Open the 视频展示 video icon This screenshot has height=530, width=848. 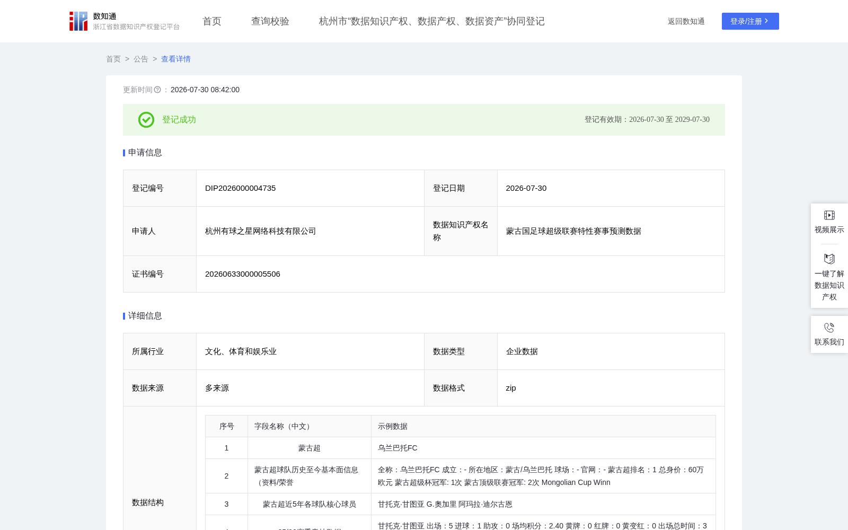829,215
